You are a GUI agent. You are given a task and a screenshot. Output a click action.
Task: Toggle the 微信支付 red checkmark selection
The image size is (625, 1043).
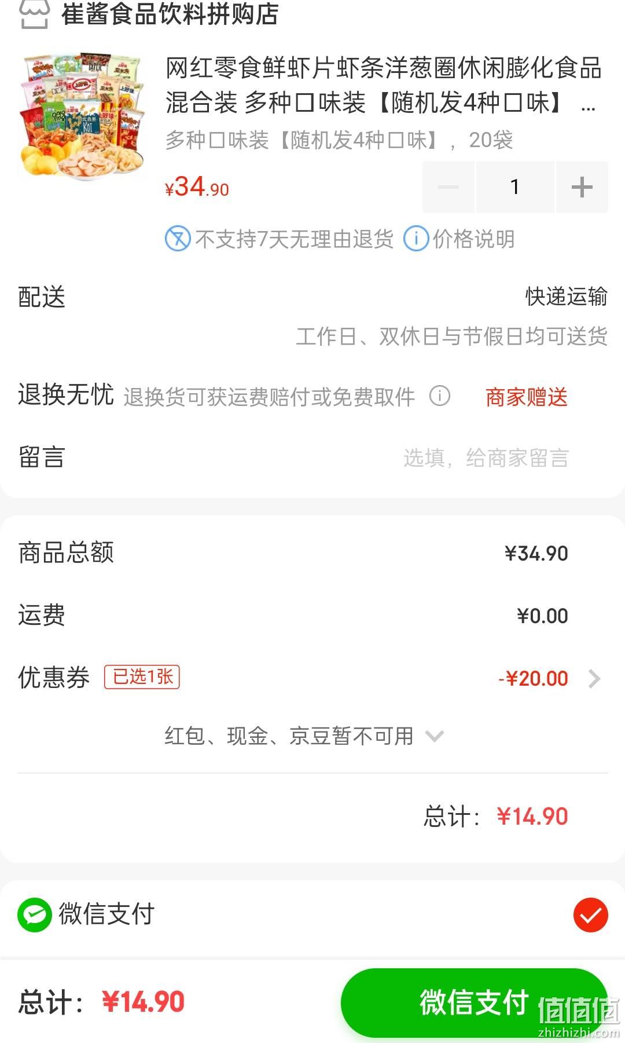(x=591, y=915)
